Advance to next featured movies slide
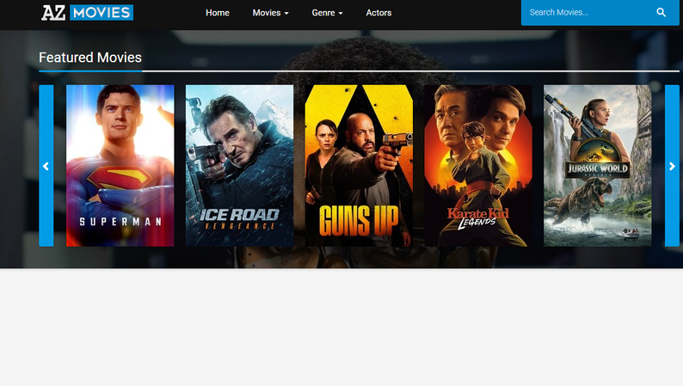The height and width of the screenshot is (386, 683). click(x=672, y=166)
